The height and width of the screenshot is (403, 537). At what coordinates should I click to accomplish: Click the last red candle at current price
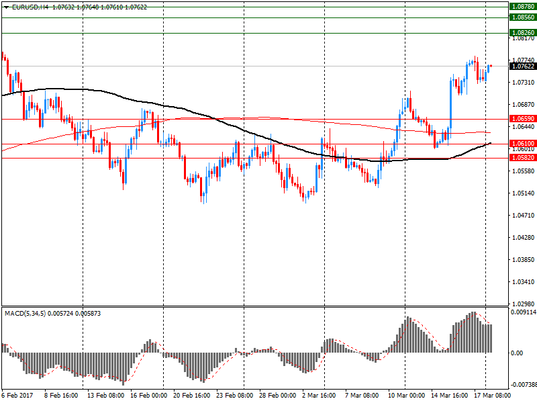point(491,66)
